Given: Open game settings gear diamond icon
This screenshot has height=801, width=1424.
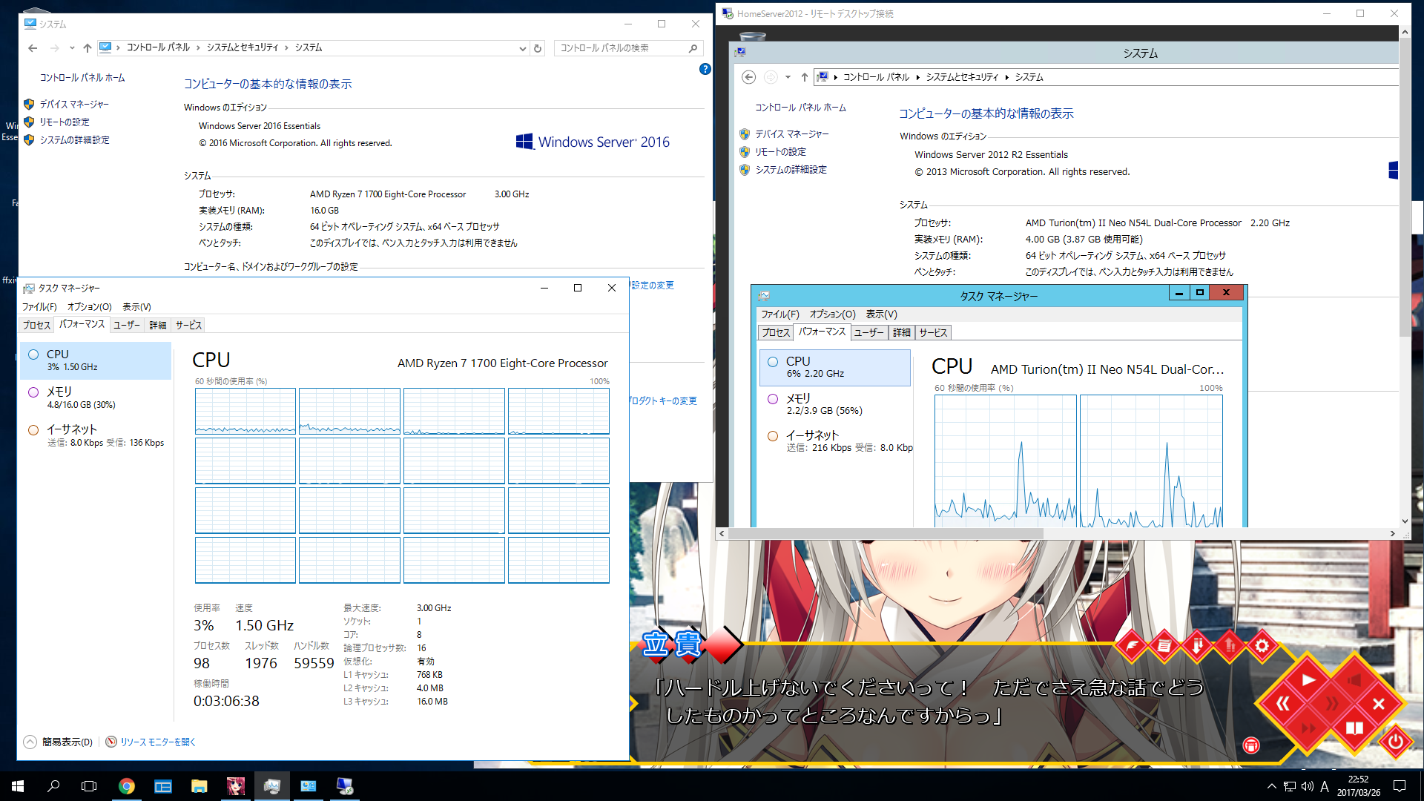Looking at the screenshot, I should 1262,646.
